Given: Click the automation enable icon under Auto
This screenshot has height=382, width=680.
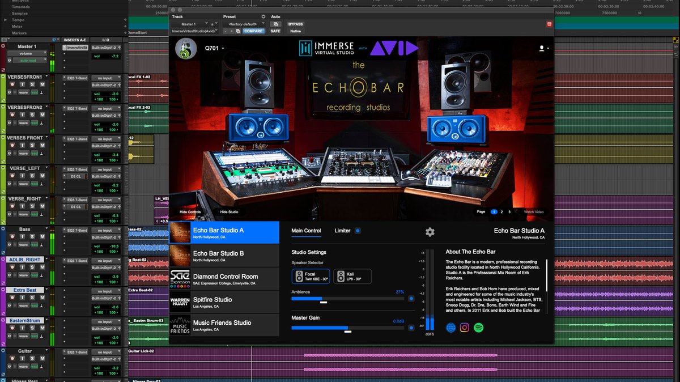Looking at the screenshot, I should [275, 24].
